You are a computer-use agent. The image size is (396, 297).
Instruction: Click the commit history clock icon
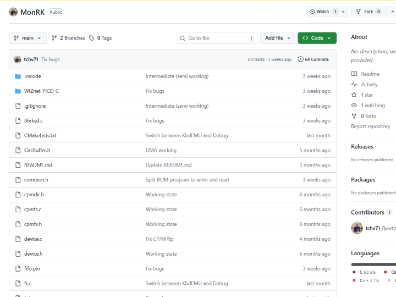[300, 59]
